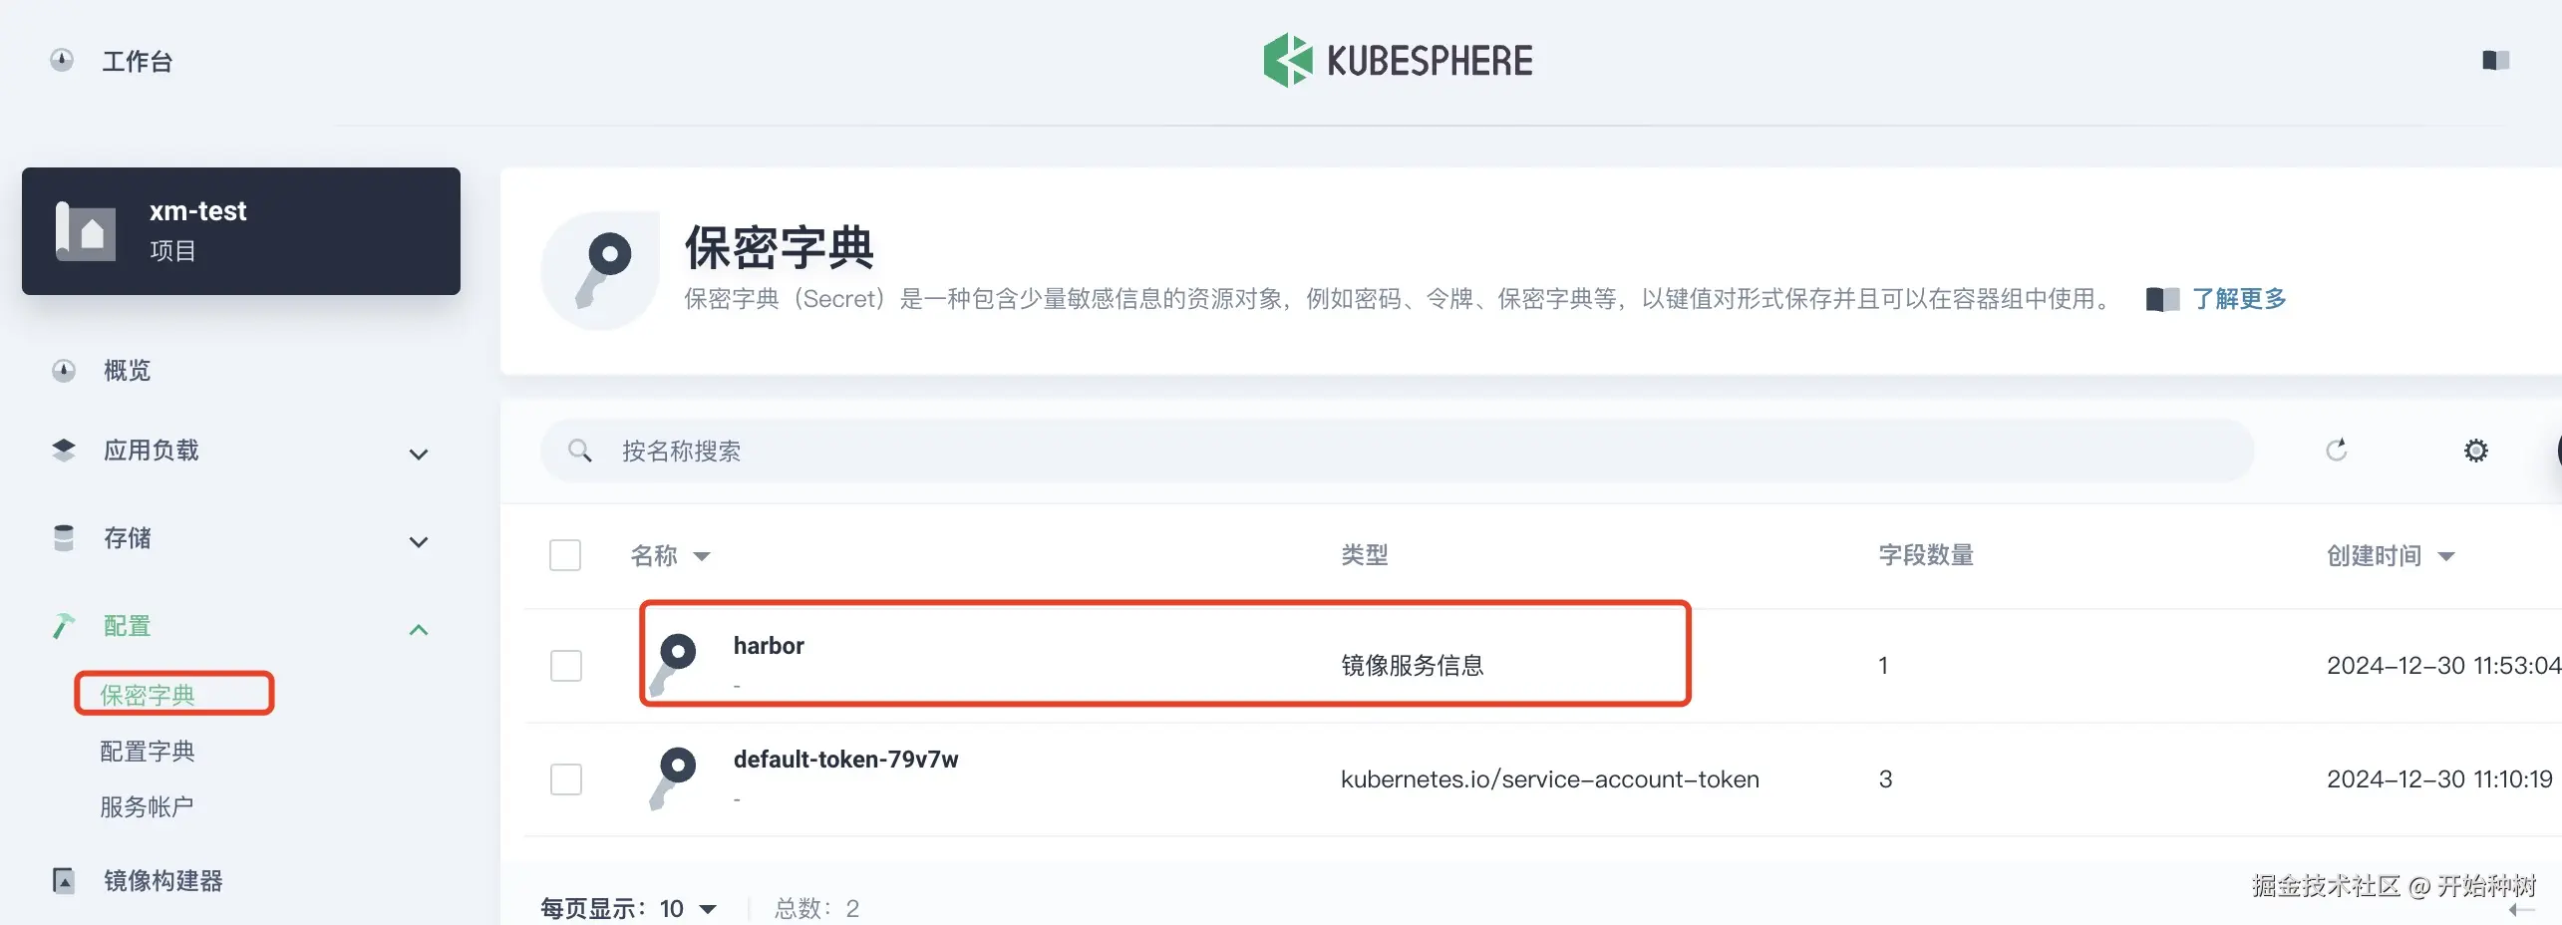Expand the 应用负载 menu chevron
Screen dimensions: 2562x925
[419, 455]
